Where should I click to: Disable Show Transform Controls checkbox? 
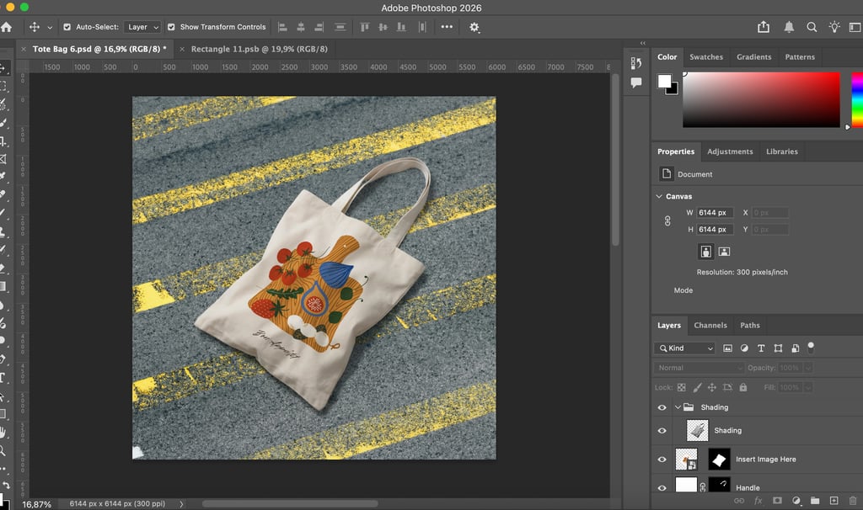[172, 27]
